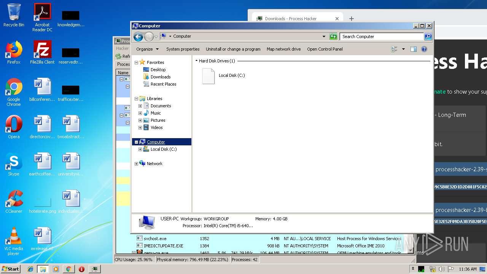Open earthcoffee... Word document on desktop
Image resolution: width=487 pixels, height=274 pixels.
click(x=42, y=164)
